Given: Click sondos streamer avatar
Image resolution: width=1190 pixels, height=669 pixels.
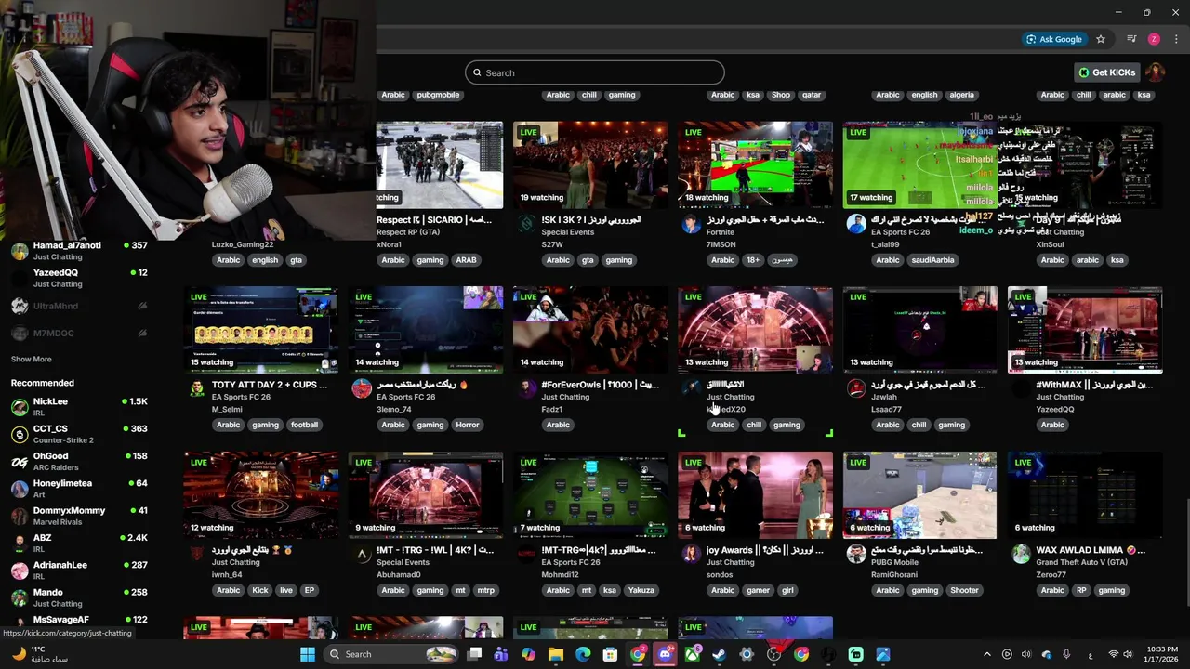Looking at the screenshot, I should [691, 554].
